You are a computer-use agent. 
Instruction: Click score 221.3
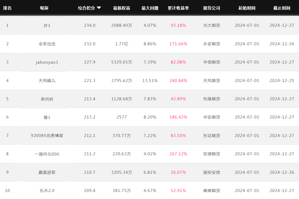click(x=89, y=81)
